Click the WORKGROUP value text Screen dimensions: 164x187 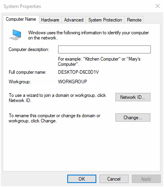72,82
